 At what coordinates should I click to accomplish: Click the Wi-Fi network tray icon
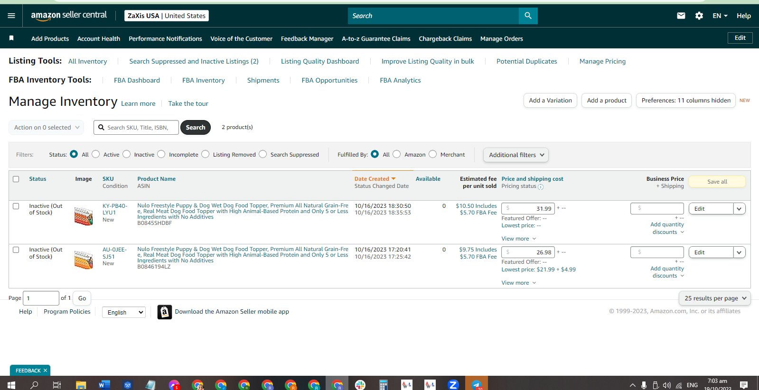[679, 385]
